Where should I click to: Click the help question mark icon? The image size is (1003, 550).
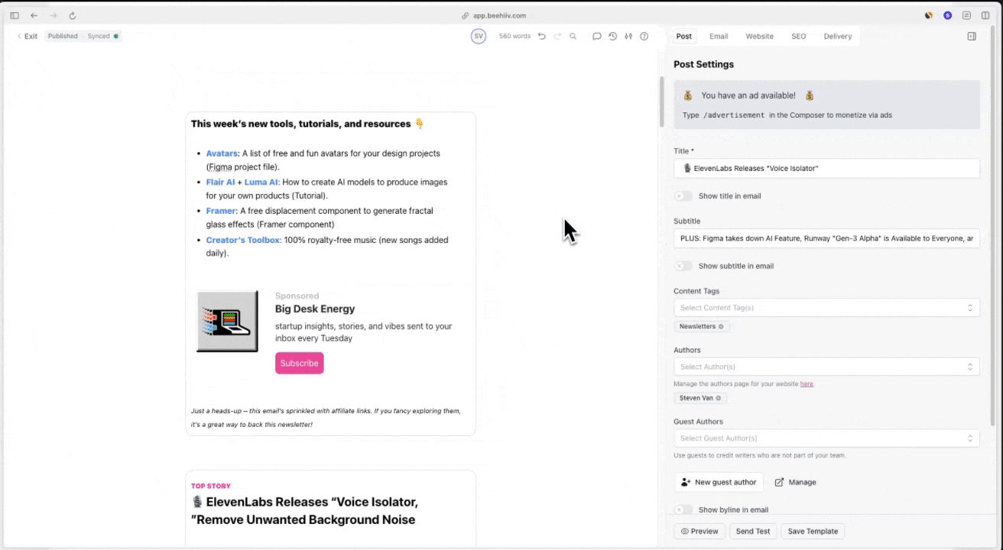click(644, 36)
